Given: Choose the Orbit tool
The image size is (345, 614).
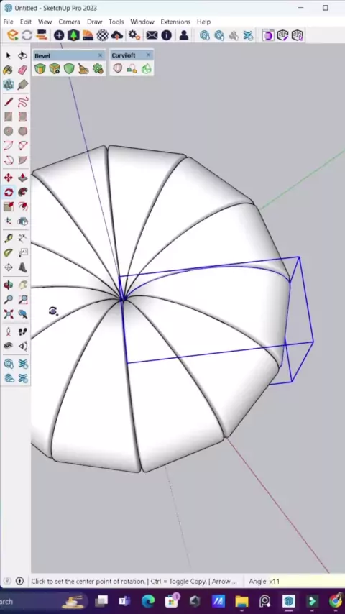Looking at the screenshot, I should tap(8, 285).
